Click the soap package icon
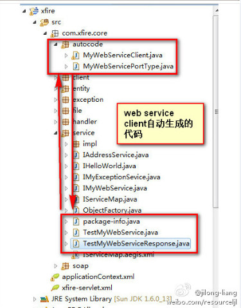Viewport: 241px width, 308px height. pyautogui.click(x=65, y=266)
